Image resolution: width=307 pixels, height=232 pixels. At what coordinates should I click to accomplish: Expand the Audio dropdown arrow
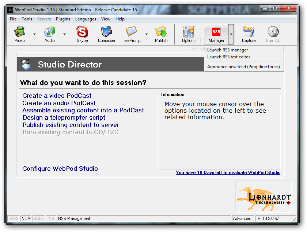click(x=64, y=34)
